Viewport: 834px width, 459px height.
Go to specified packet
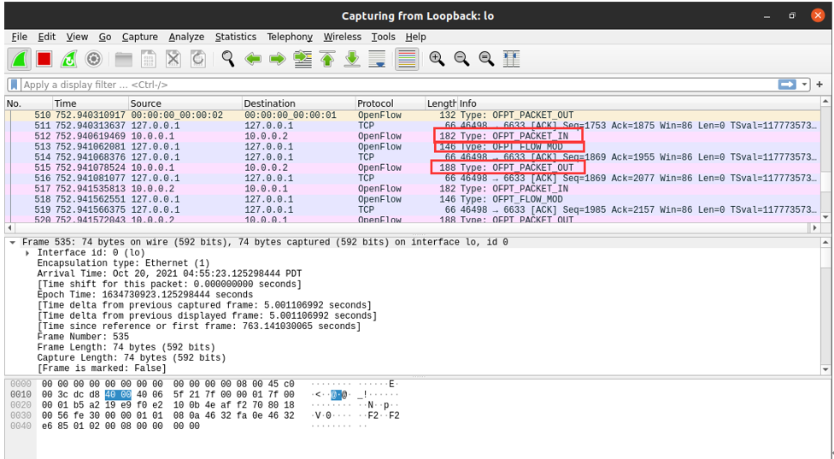[302, 59]
